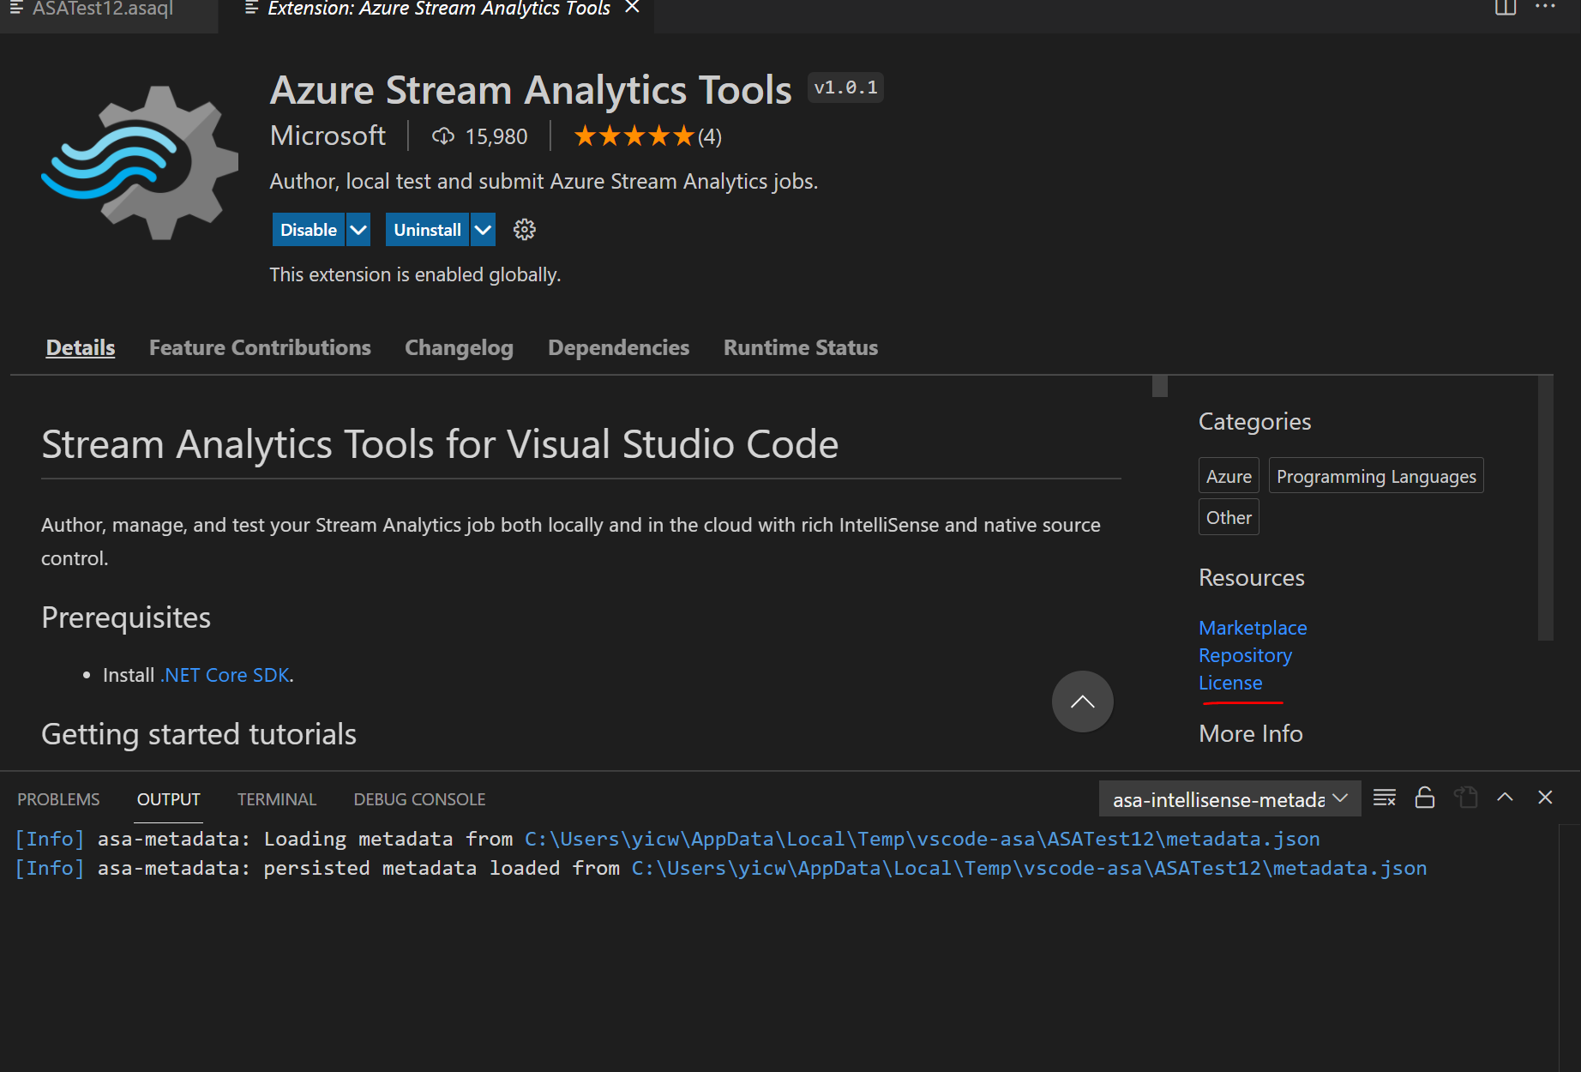
Task: Select the Programming Languages category
Action: pyautogui.click(x=1375, y=475)
